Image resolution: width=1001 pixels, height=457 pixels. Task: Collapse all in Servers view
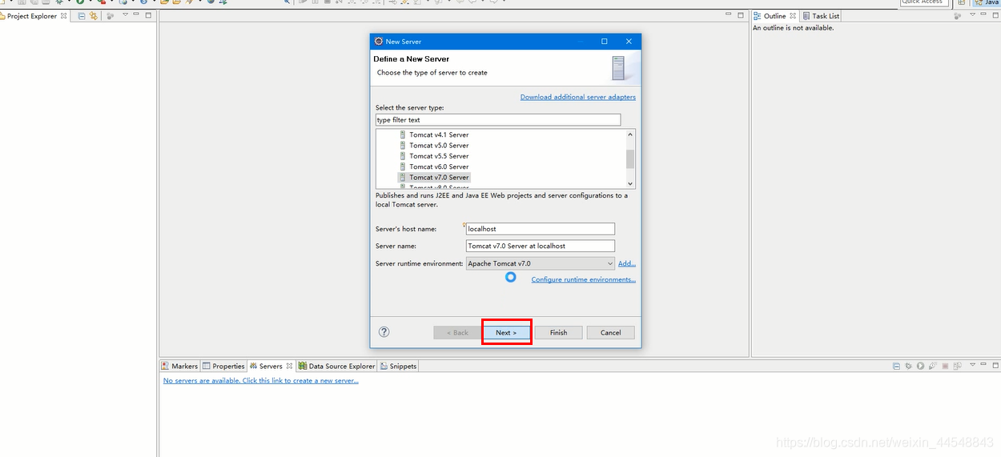click(896, 366)
